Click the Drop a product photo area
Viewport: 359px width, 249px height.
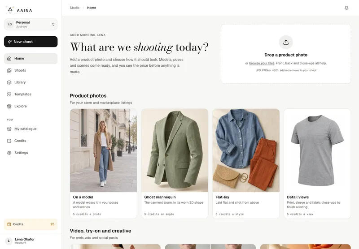pos(286,54)
